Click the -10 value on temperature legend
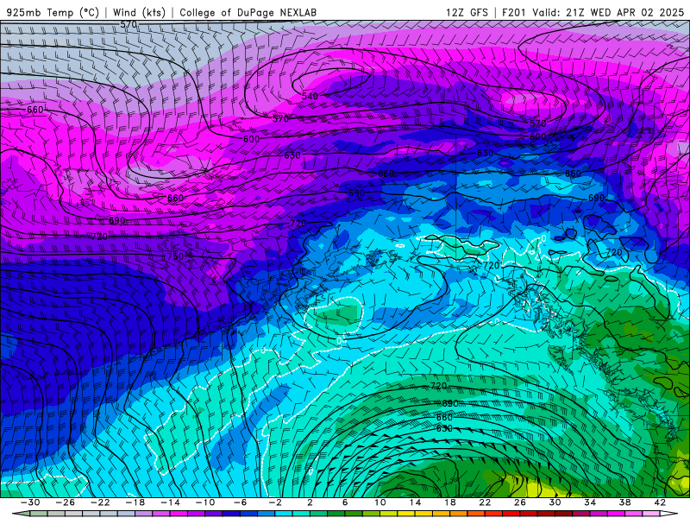 [204, 502]
